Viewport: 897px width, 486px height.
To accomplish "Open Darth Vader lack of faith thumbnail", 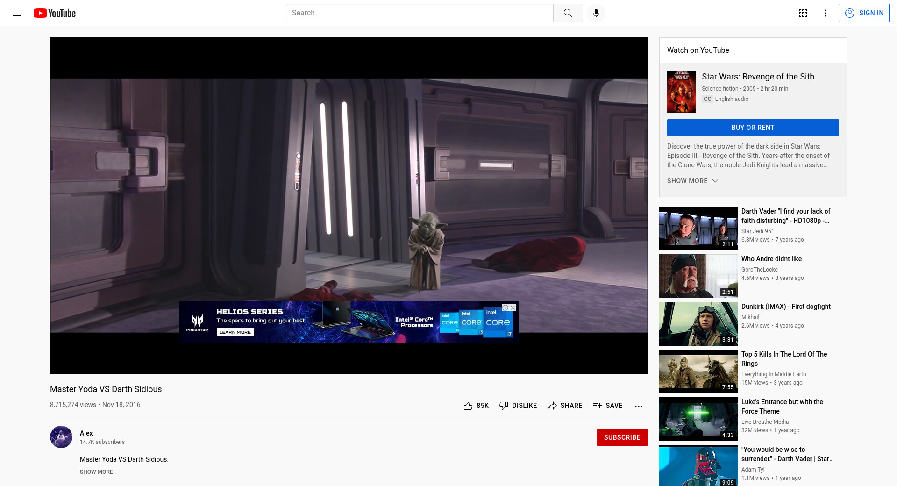I will coord(698,229).
